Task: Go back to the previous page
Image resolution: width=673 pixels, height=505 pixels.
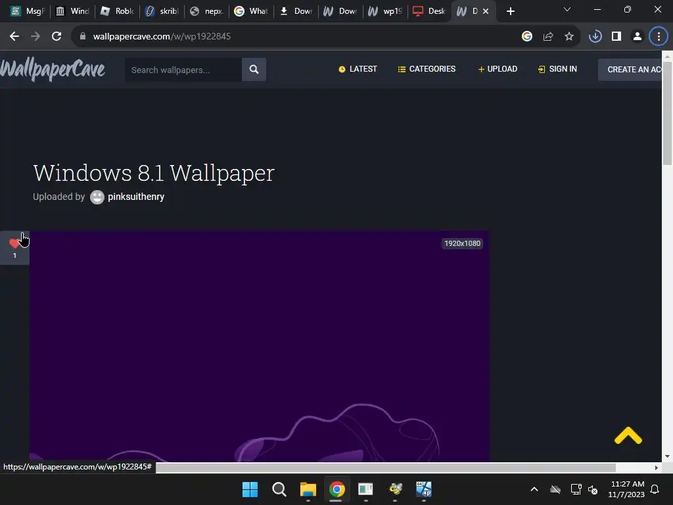Action: 14,37
